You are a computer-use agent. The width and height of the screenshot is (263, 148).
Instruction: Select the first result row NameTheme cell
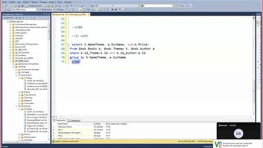coord(75,127)
